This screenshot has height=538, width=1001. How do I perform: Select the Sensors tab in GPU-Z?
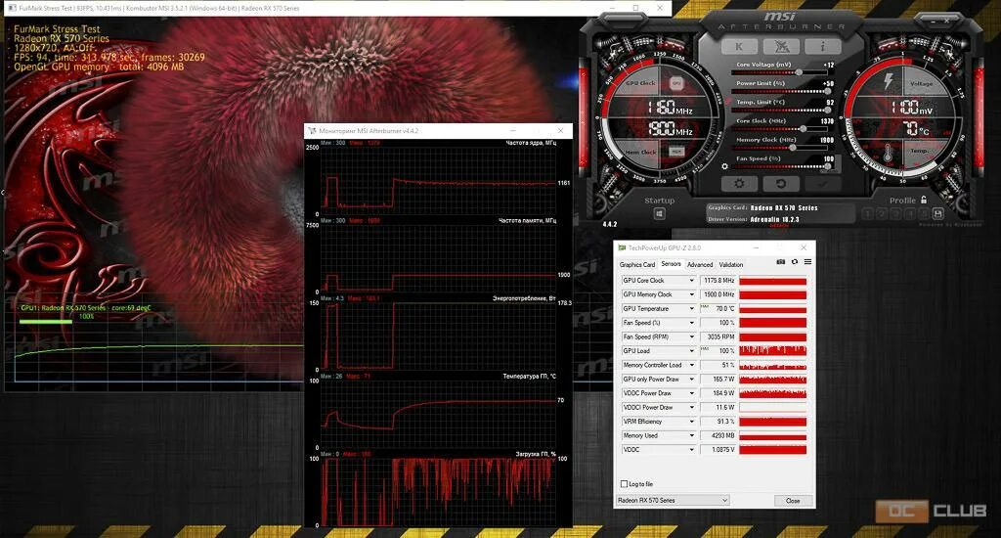pos(671,264)
